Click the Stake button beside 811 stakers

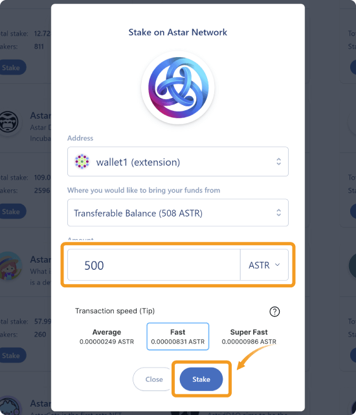(12, 67)
